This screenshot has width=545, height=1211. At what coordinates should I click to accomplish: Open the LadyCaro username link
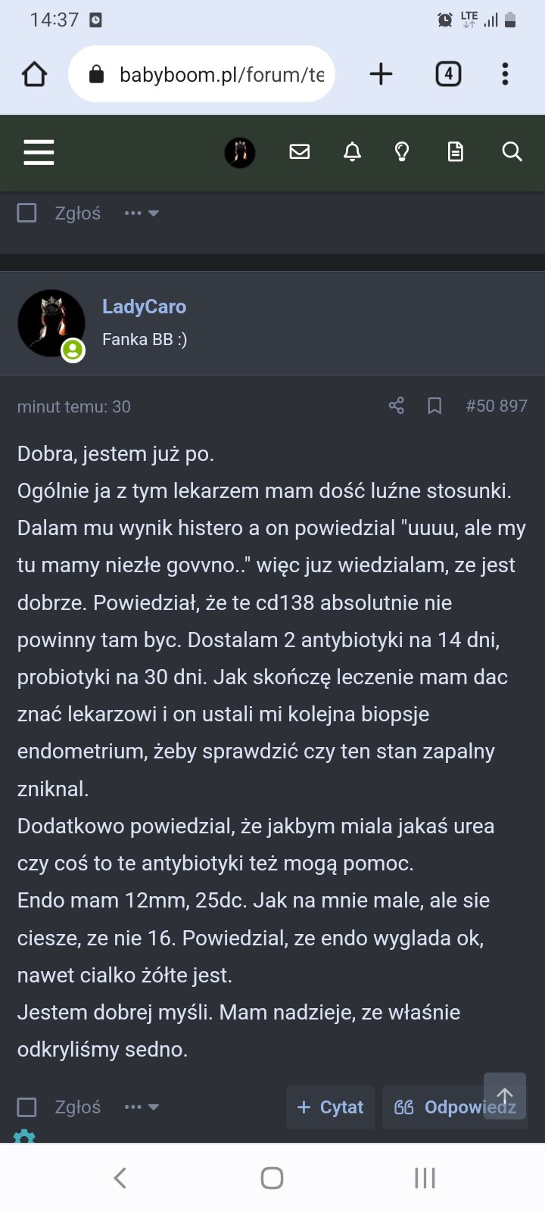click(144, 307)
